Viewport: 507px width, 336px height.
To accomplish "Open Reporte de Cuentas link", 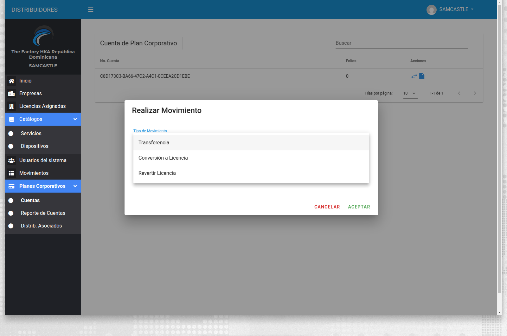I will coord(43,213).
